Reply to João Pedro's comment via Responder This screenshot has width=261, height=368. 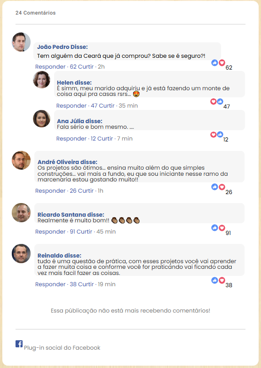coord(50,67)
